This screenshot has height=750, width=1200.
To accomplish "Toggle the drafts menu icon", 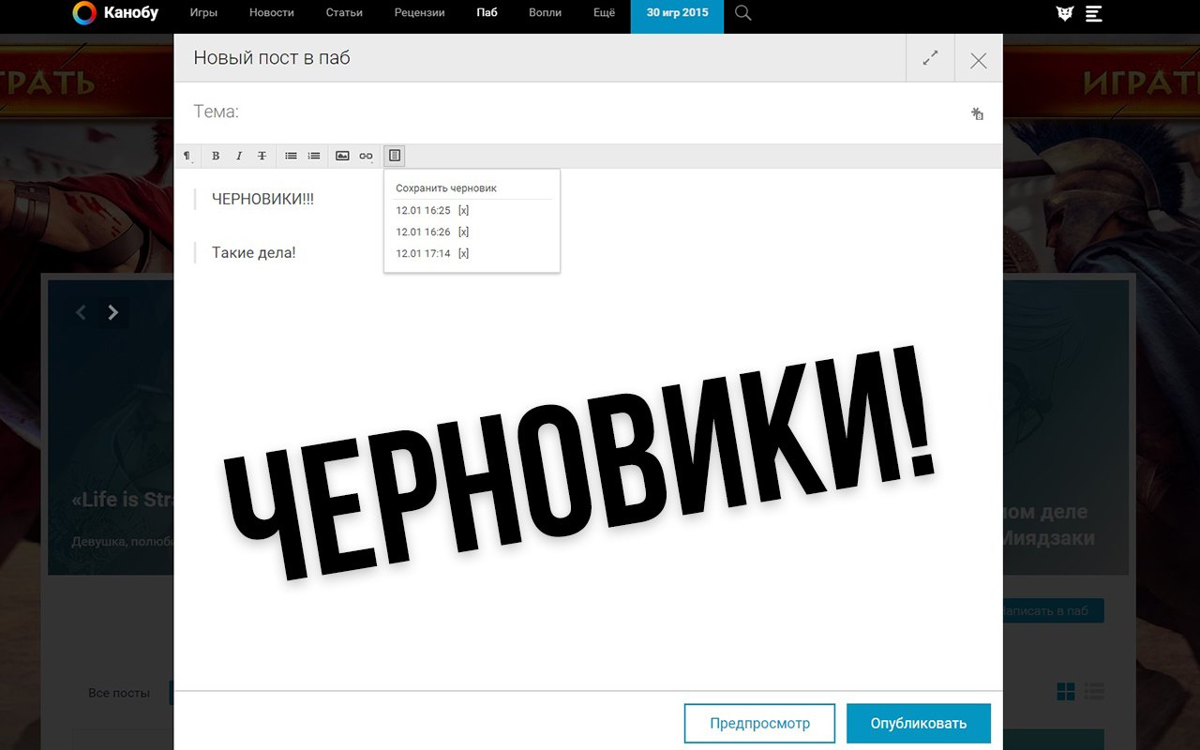I will coord(395,156).
